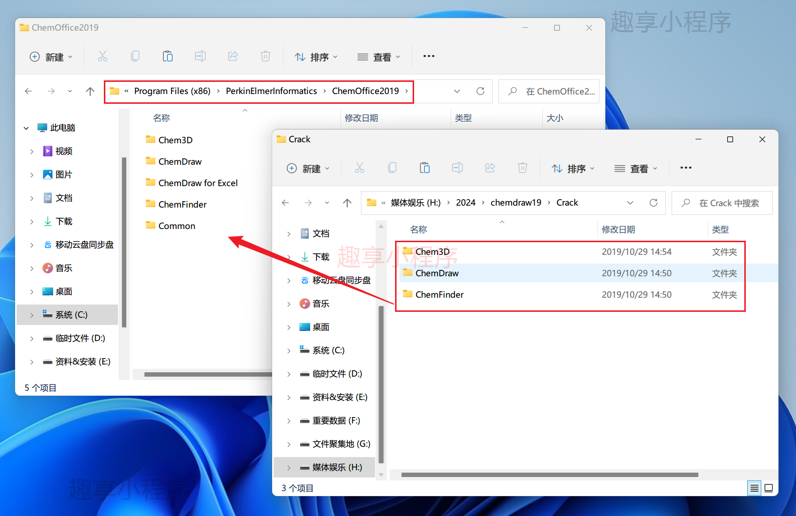Expand 视频 node in ChemOffice2019 sidebar
The image size is (796, 516).
32,152
